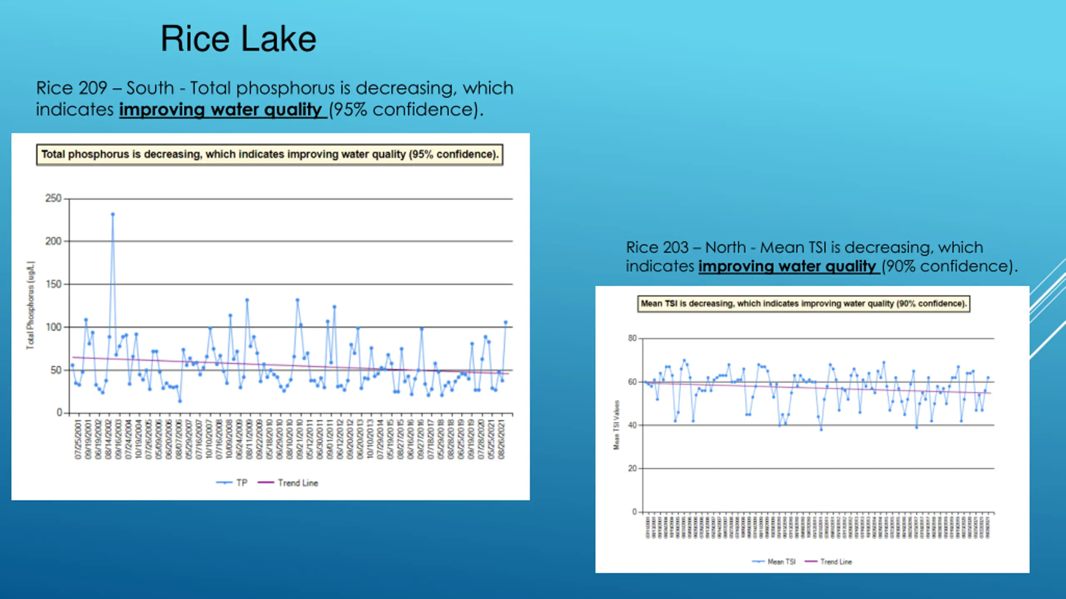
Task: Select the Trend Line legend entry in TSI chart
Action: tap(828, 562)
